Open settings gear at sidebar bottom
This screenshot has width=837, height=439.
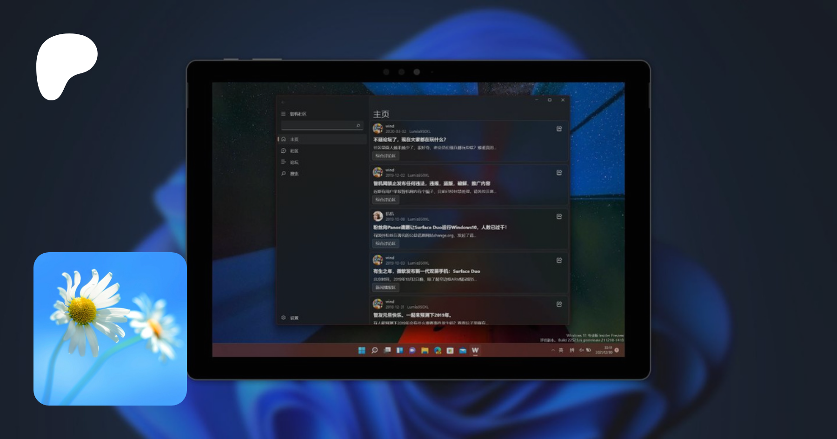pos(284,318)
